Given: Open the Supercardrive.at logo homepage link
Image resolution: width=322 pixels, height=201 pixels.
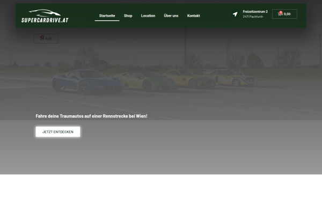Looking at the screenshot, I should (45, 16).
